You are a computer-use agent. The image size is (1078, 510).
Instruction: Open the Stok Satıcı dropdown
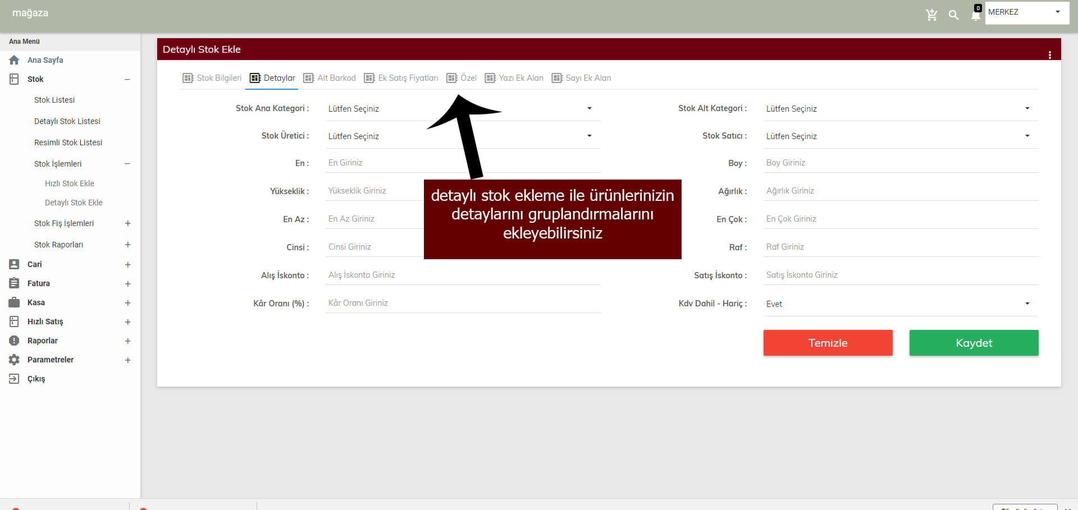point(900,136)
